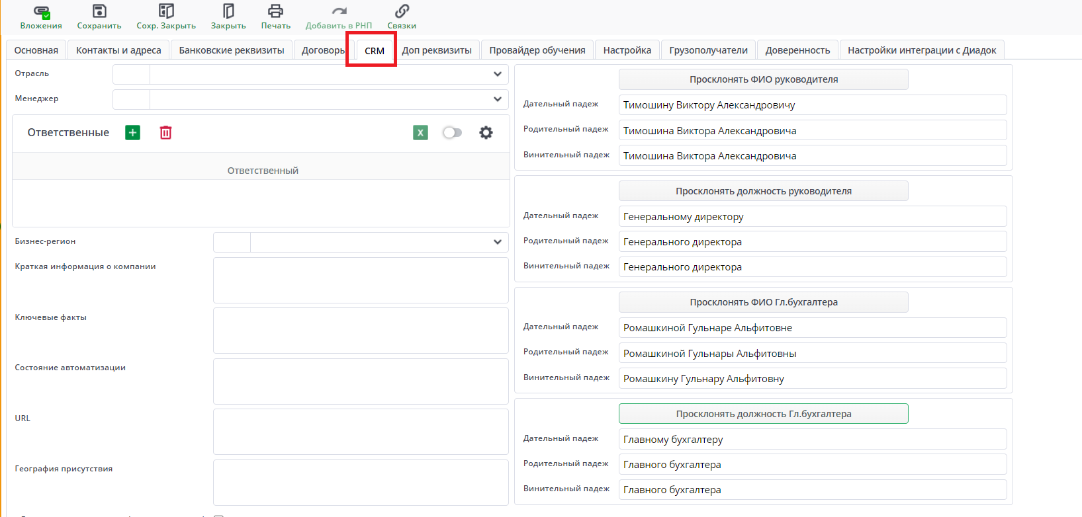1082x517 pixels.
Task: Switch to the Банковские реквизиты tab
Action: point(231,50)
